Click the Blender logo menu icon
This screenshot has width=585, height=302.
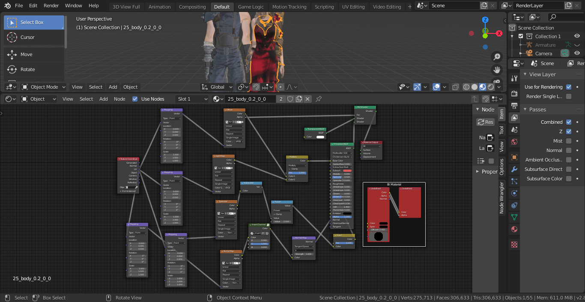coord(6,6)
